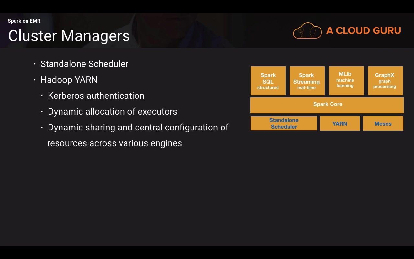Select the Spark Streaming real-time box
414x259 pixels.
pos(307,81)
